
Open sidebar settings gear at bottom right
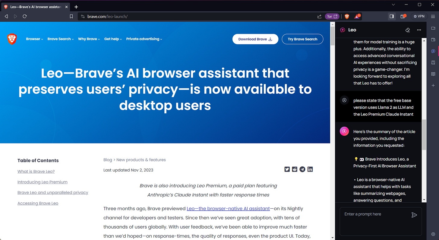433,234
